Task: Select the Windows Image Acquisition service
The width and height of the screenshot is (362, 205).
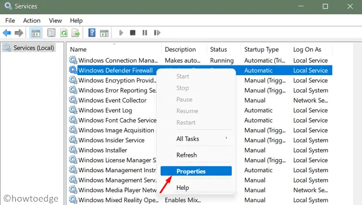Action: click(117, 130)
